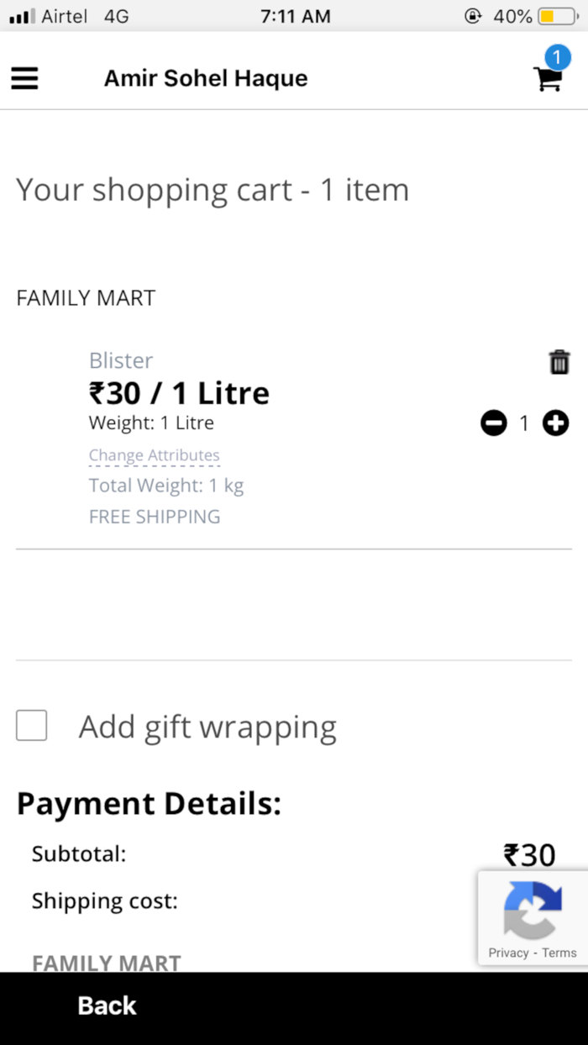Select the FAMILY MART store heading

[86, 297]
